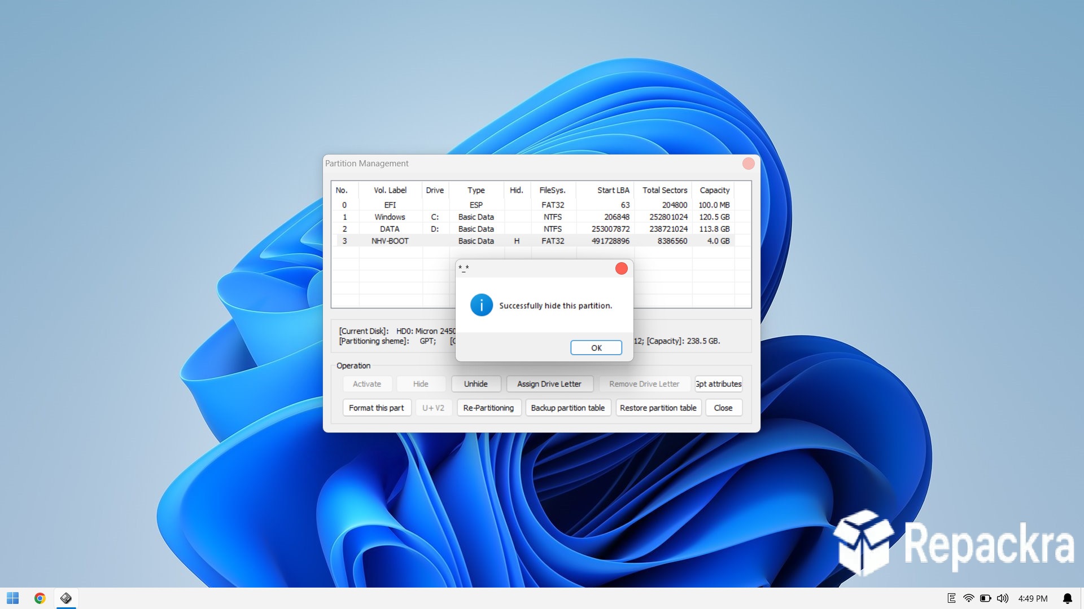Screen dimensions: 1084x609
Task: Click the greyed-out Activate button
Action: 367,384
